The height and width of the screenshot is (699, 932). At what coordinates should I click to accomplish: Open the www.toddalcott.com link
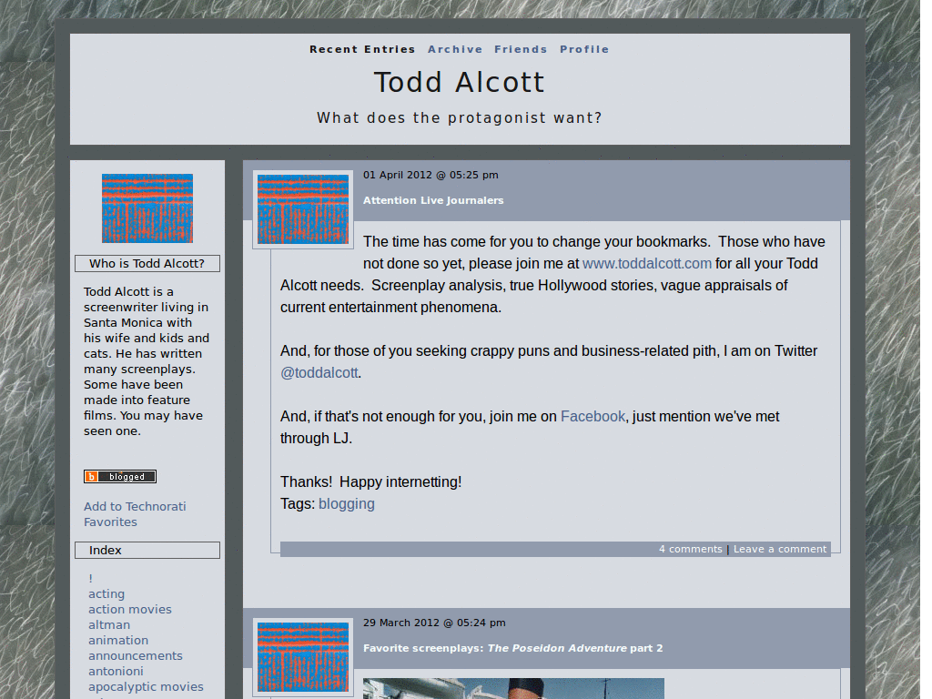point(647,263)
